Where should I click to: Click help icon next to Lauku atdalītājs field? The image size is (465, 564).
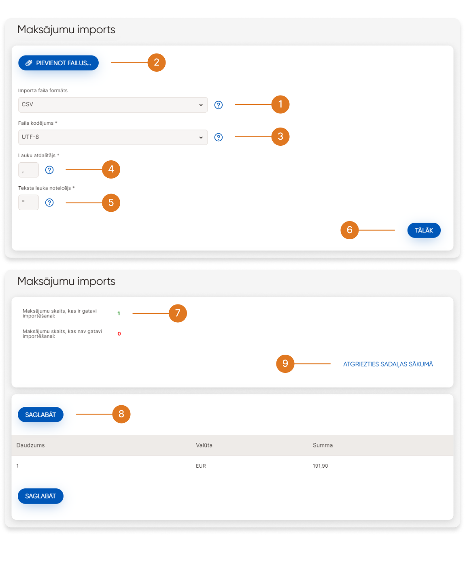[49, 170]
